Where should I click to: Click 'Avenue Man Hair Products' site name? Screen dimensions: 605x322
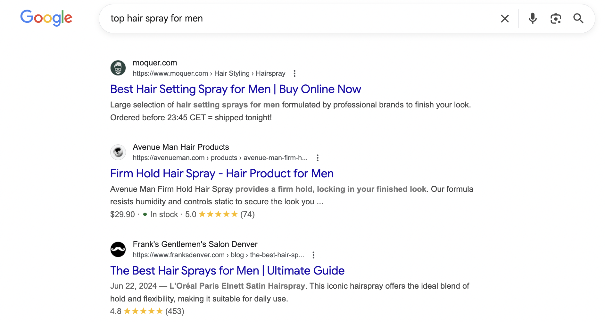(181, 147)
